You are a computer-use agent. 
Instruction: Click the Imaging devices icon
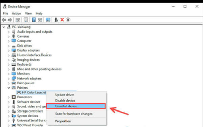(14, 60)
